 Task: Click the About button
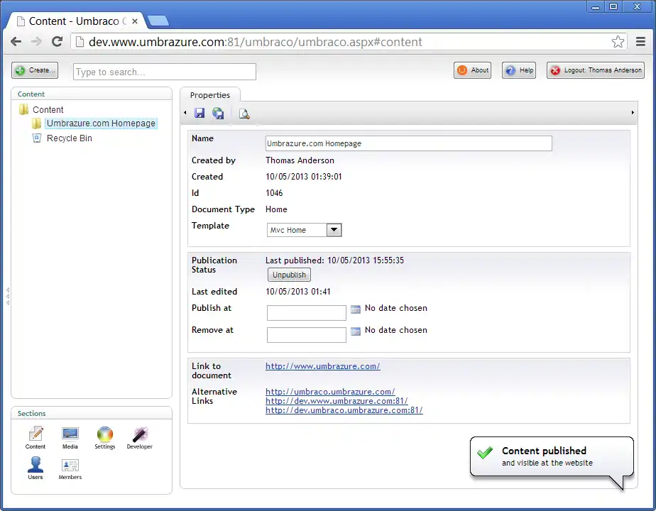[x=472, y=70]
